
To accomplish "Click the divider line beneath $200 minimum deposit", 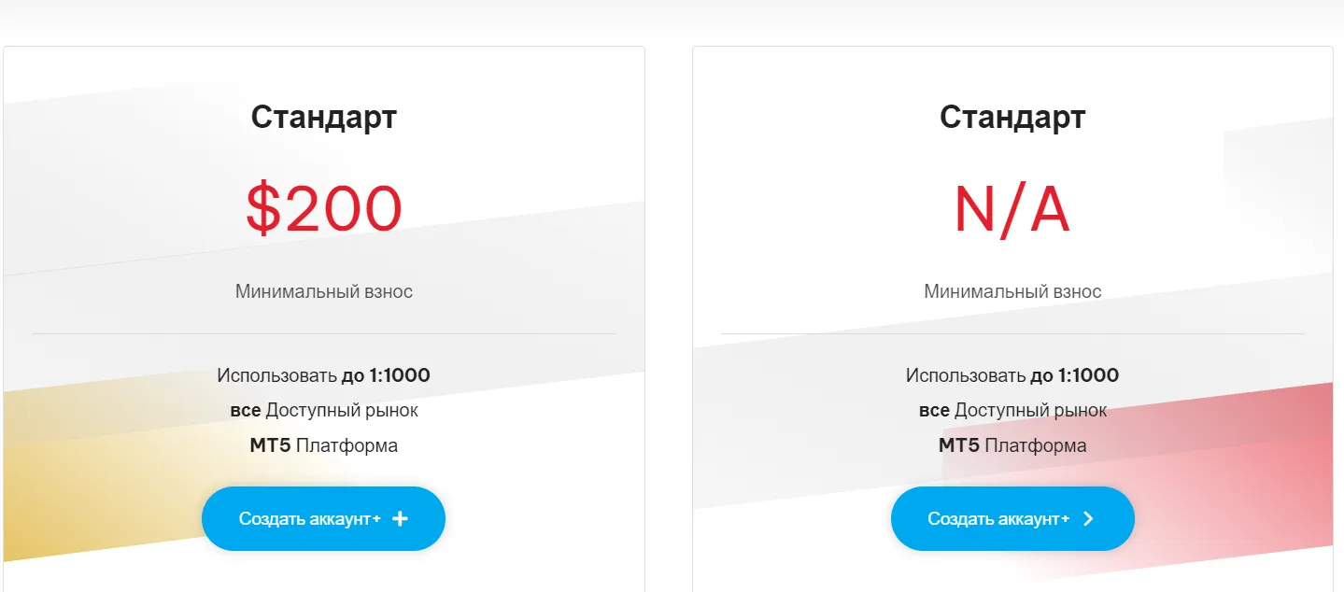I will click(x=324, y=333).
